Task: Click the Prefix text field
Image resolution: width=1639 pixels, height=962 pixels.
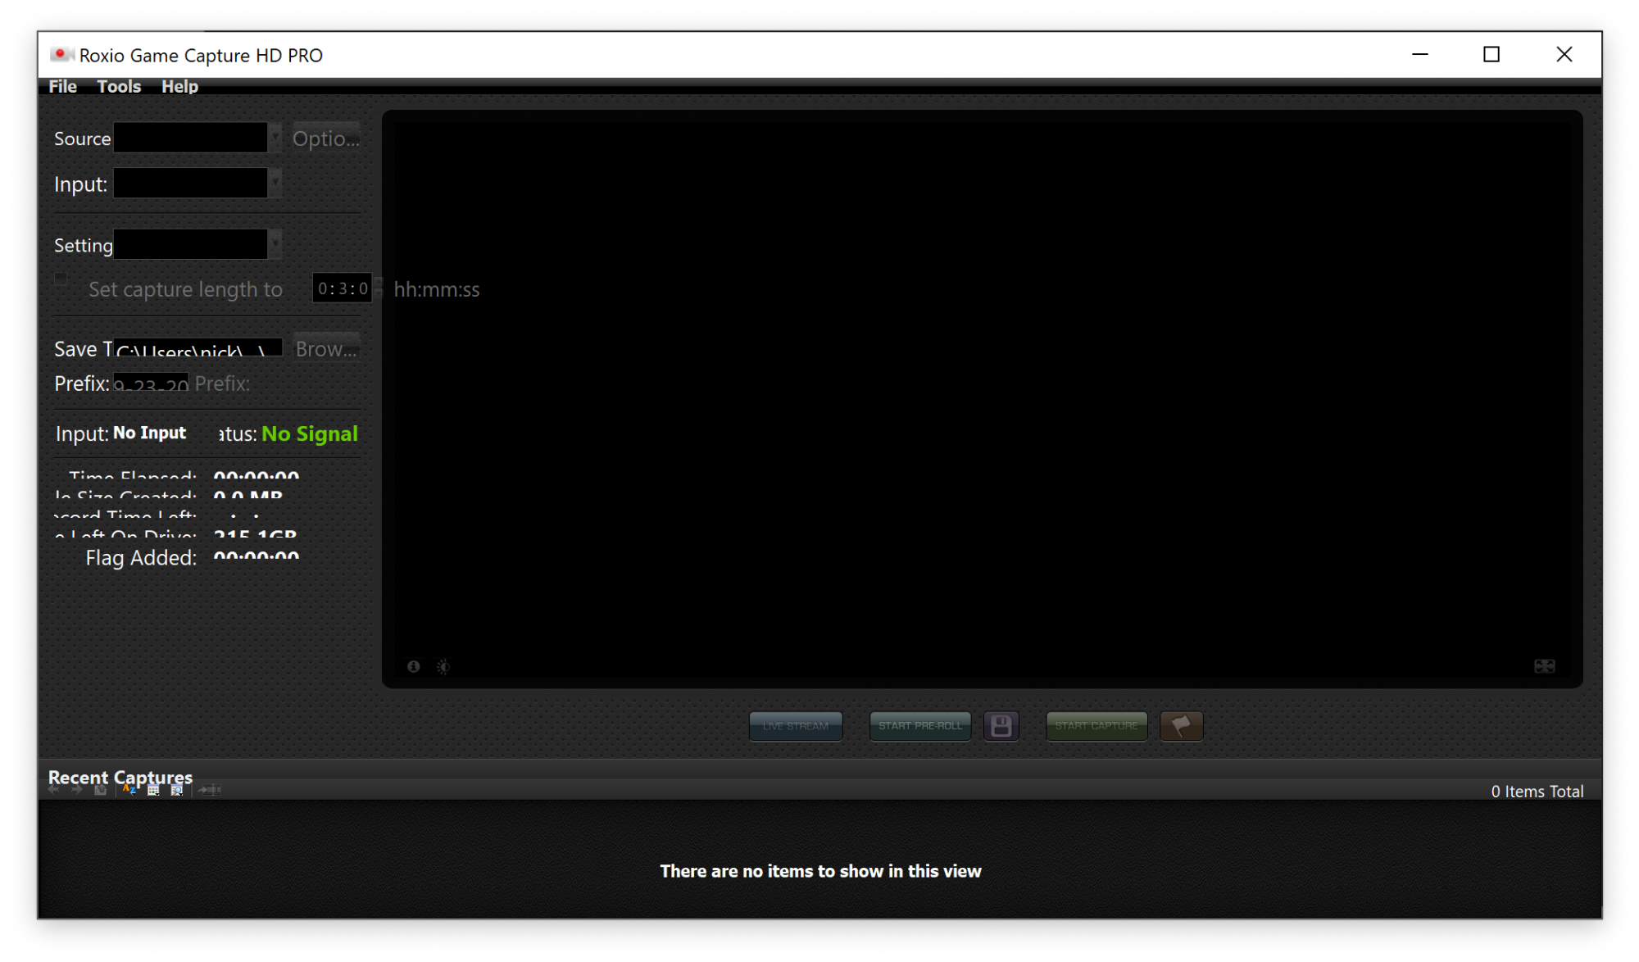Action: pyautogui.click(x=151, y=383)
